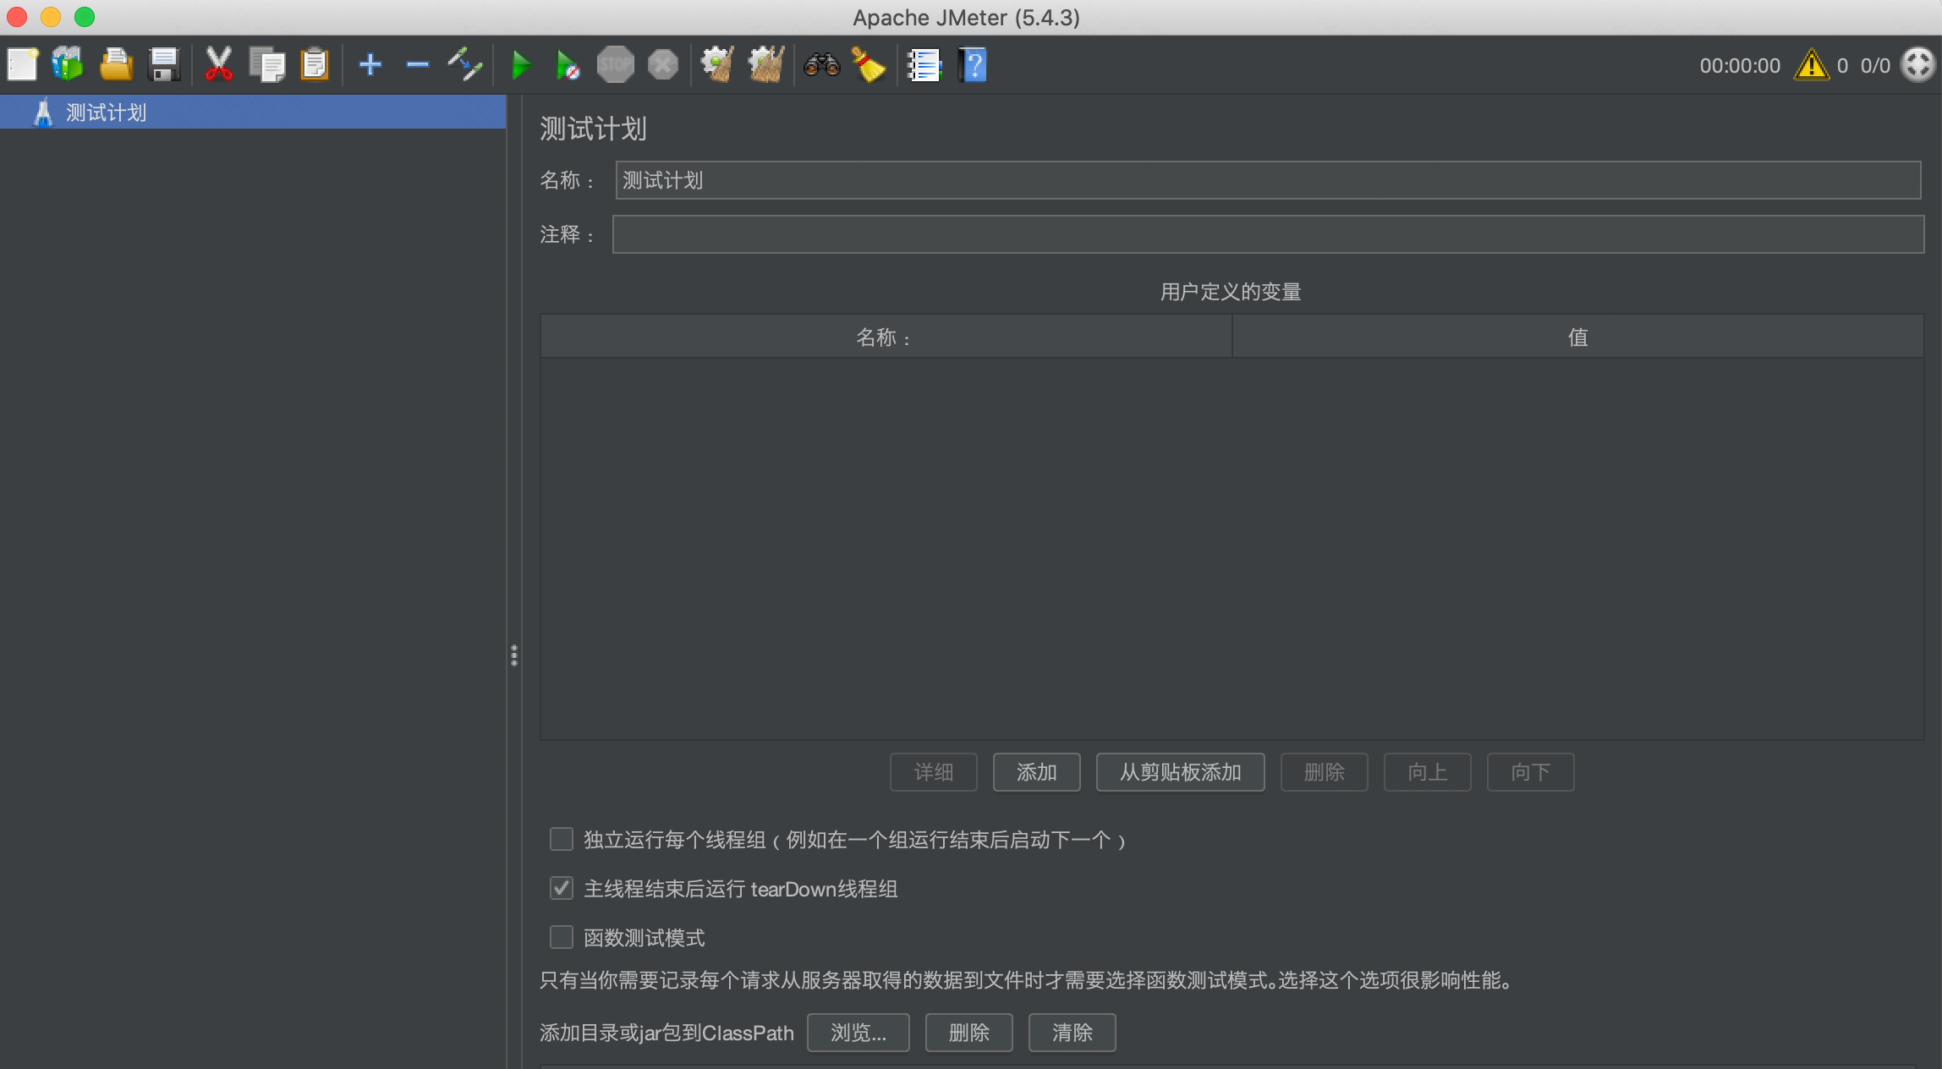Viewport: 1942px width, 1069px height.
Task: Click the 删除 button below variables table
Action: pyautogui.click(x=1325, y=772)
